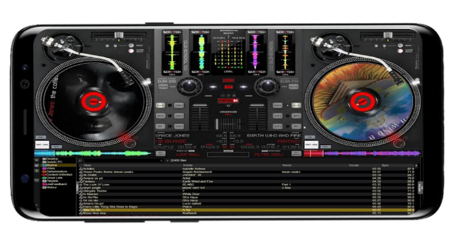Select 'Every Little Thing She Does Is Magic'

246,207
